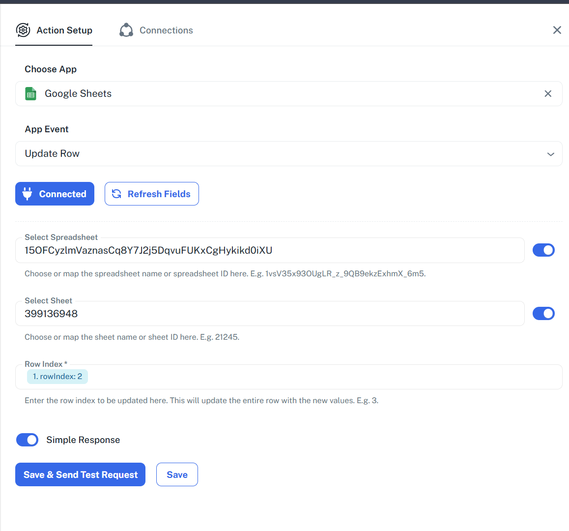569x531 pixels.
Task: Click the Action Setup gear icon
Action: [x=23, y=30]
